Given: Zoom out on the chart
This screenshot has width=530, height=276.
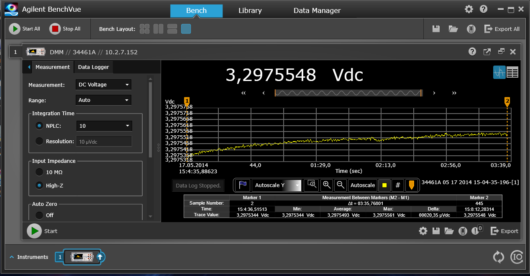Looking at the screenshot, I should tap(341, 185).
